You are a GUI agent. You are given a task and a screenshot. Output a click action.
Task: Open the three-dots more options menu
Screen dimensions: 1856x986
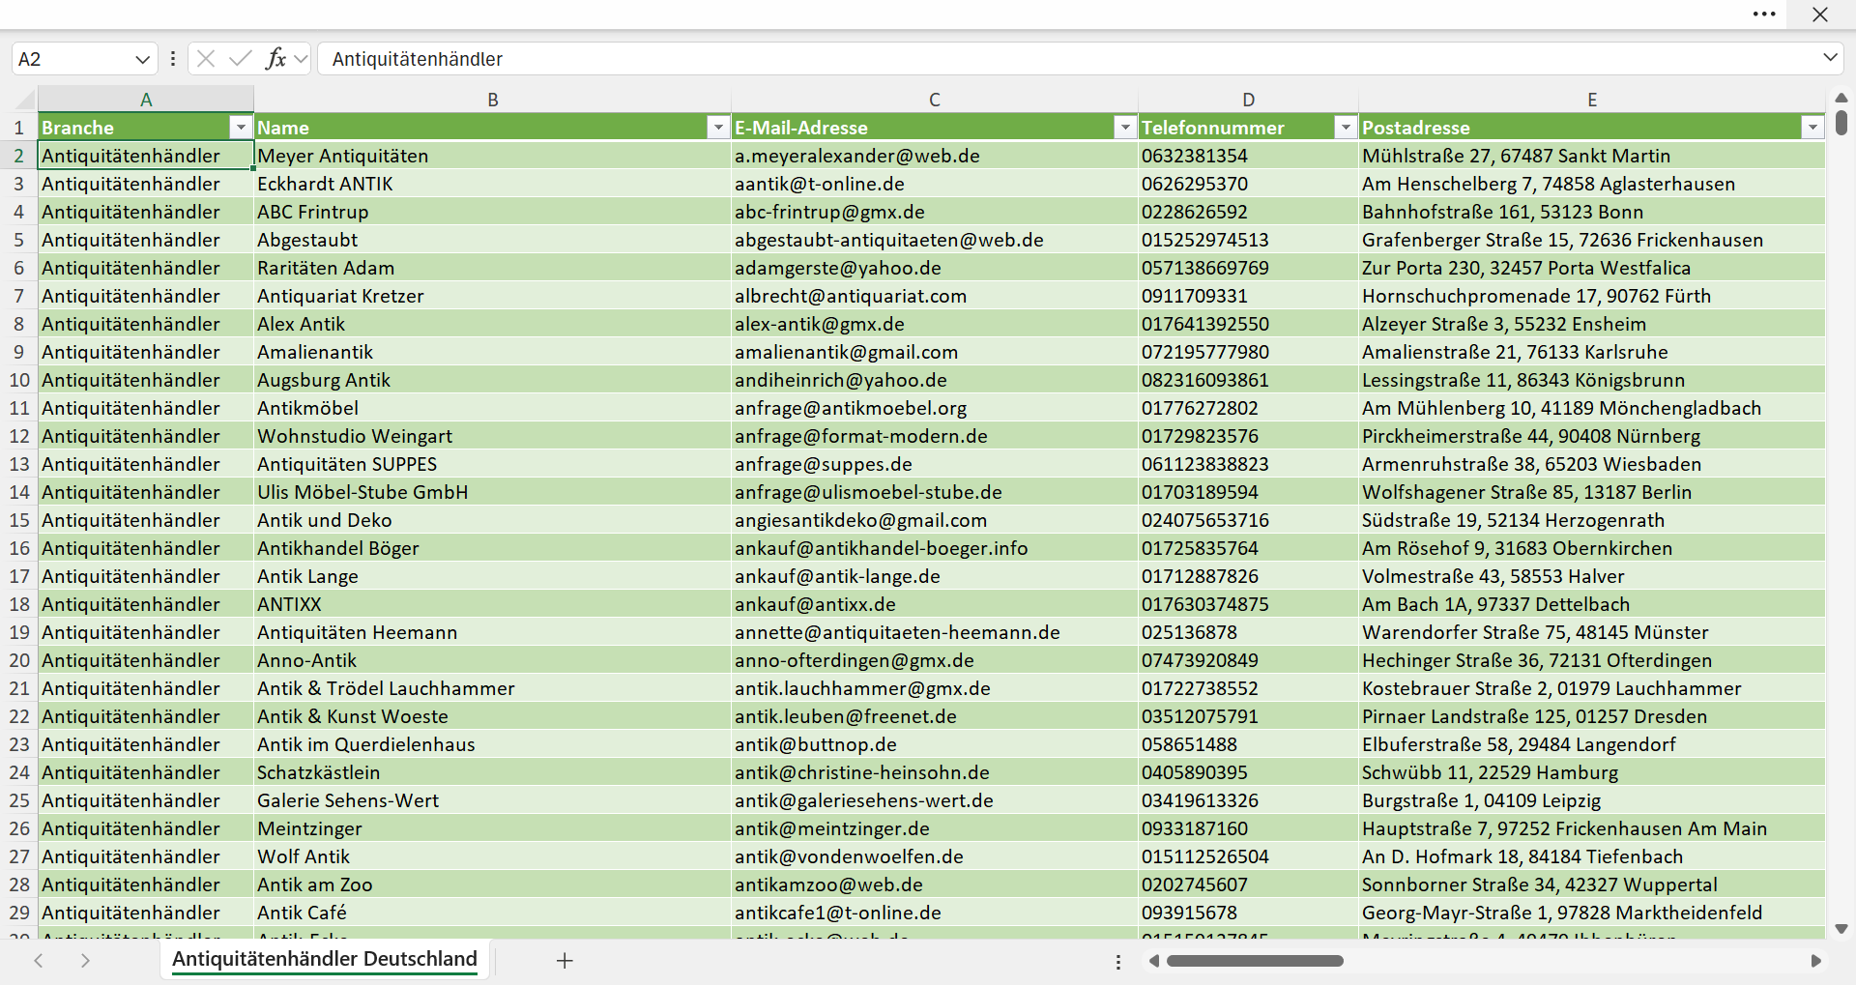point(1764,14)
